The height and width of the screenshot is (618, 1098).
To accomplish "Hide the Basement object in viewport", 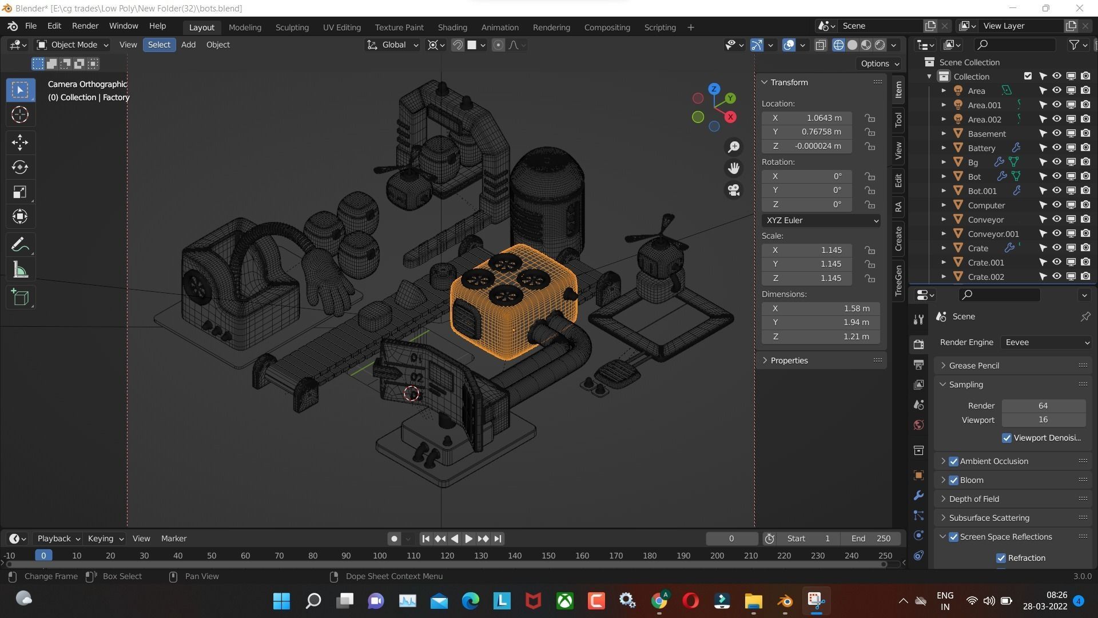I will point(1057,133).
